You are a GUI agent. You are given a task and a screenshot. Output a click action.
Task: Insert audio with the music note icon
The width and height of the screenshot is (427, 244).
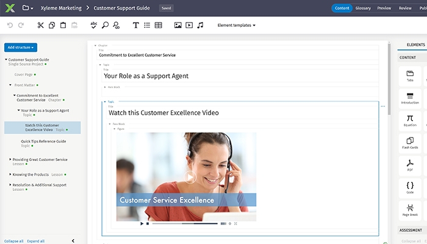click(x=200, y=25)
